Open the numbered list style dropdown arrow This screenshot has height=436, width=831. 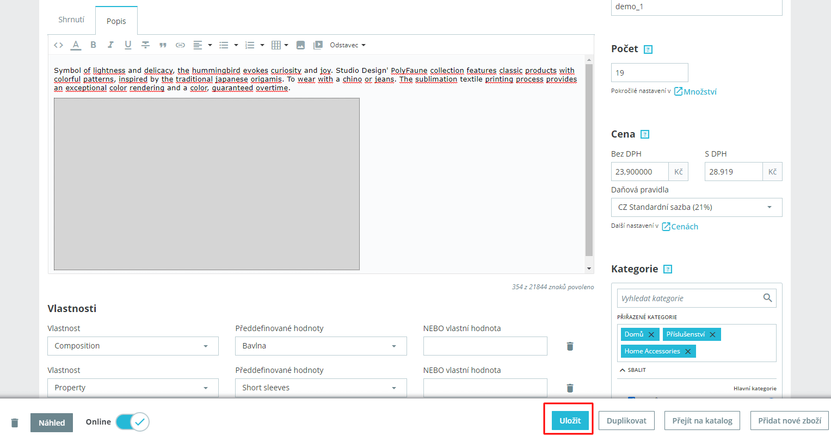click(x=262, y=45)
